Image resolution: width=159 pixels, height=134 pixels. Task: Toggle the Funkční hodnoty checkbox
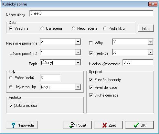click(91, 80)
